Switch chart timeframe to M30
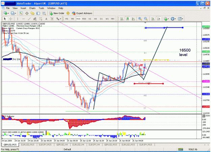211x152 pixels. (x=84, y=19)
